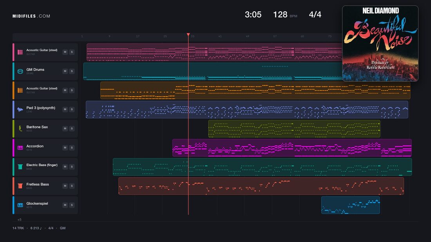This screenshot has height=242, width=431.
Task: Mute the Pad 3 (polysynth) track
Action: click(x=65, y=109)
